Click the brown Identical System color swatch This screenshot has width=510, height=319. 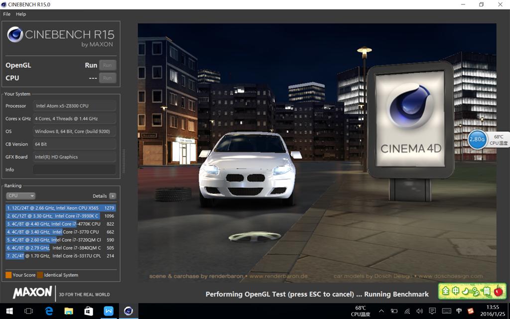[40, 275]
